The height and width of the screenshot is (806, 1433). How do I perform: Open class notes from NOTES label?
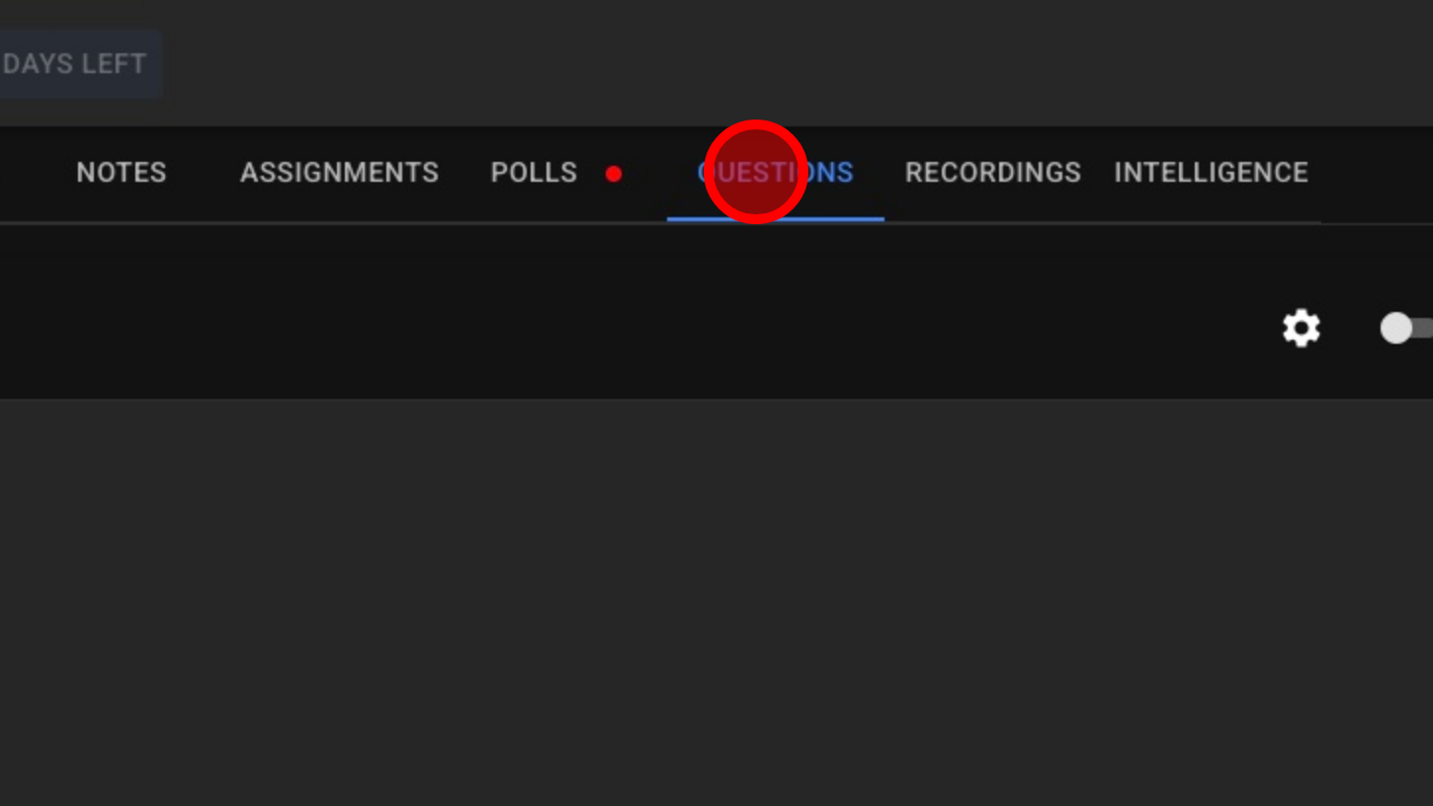122,173
